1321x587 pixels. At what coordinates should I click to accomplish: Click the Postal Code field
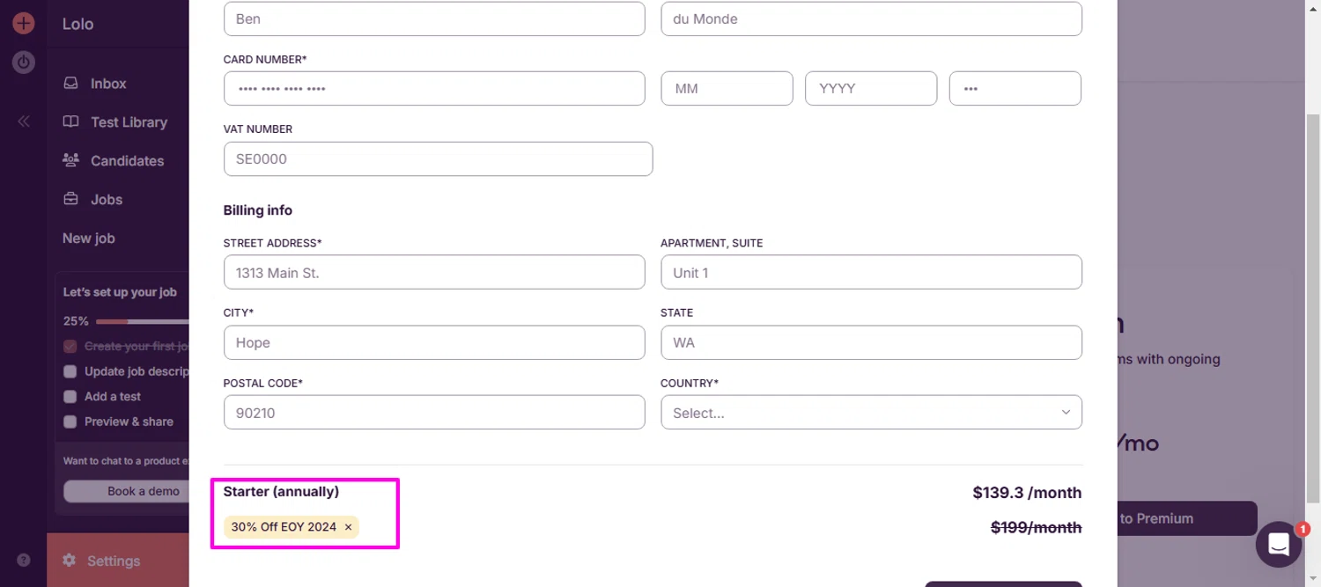[434, 413]
